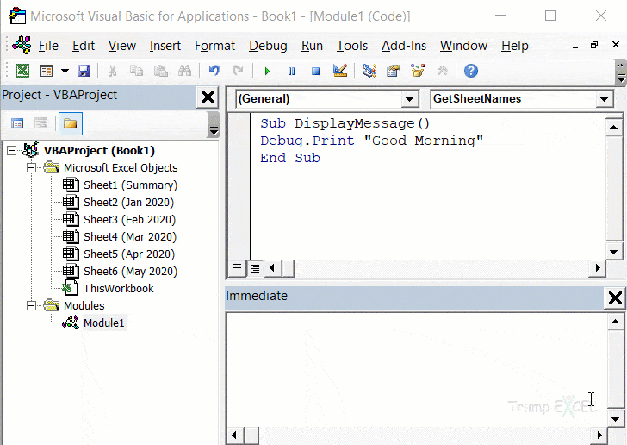Undo the last action

pos(214,72)
